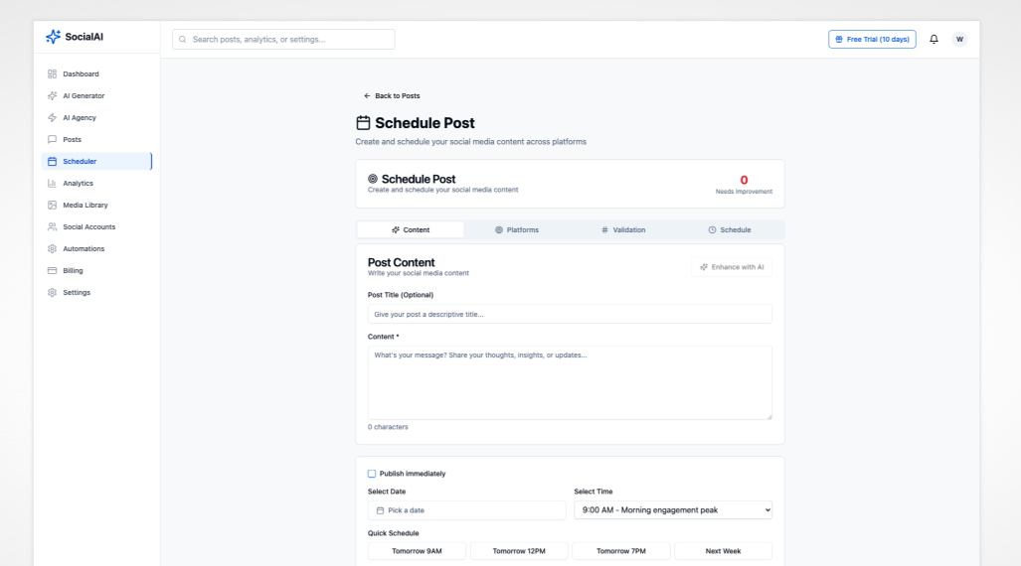1021x566 pixels.
Task: Open notifications bell icon
Action: [934, 40]
